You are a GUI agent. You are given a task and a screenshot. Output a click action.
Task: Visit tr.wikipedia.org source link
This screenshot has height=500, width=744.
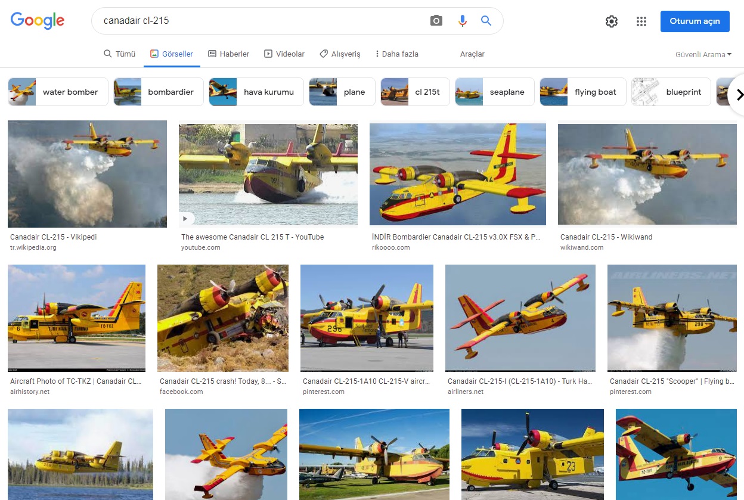[x=33, y=247]
